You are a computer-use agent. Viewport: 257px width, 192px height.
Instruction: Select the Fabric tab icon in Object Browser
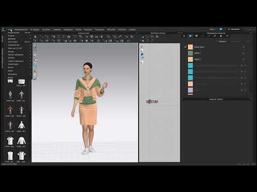click(190, 36)
